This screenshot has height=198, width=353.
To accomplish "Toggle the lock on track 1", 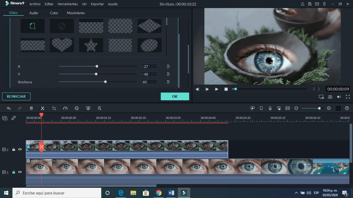I will click(x=14, y=172).
